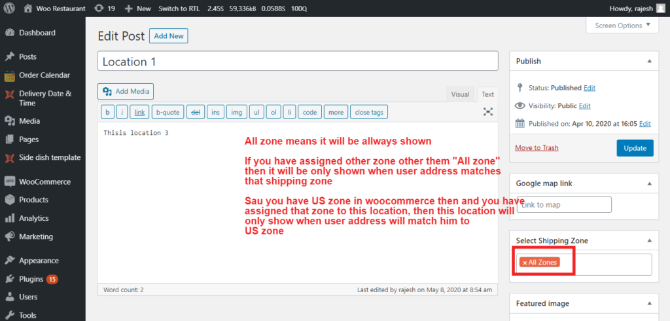Insert b-quote tag from toolbar
The height and width of the screenshot is (321, 670).
coord(167,112)
